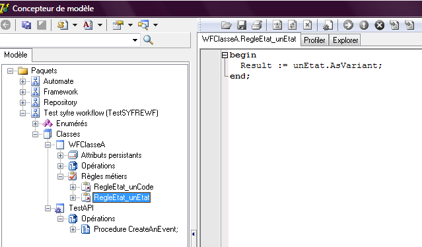Image resolution: width=422 pixels, height=247 pixels.
Task: Collapse the TestAPI node
Action: click(x=48, y=208)
